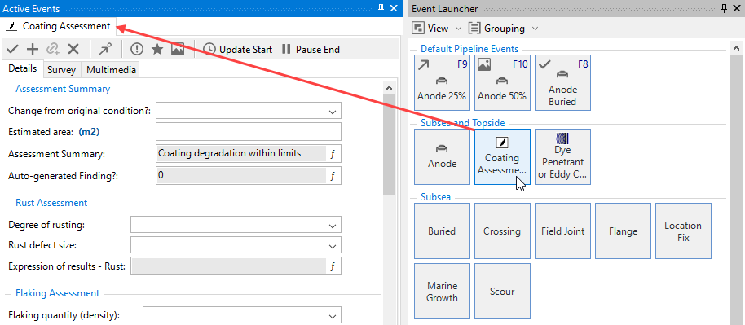The width and height of the screenshot is (745, 325).
Task: Launch the Anode 25% event
Action: tap(442, 83)
